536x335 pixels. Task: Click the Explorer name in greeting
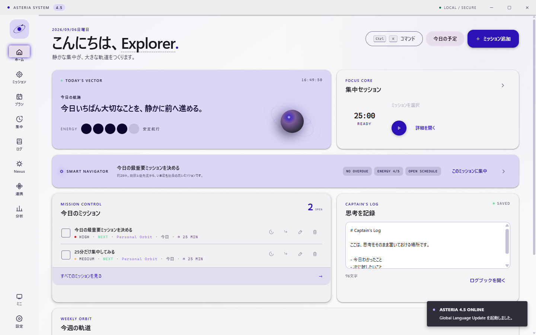point(148,44)
